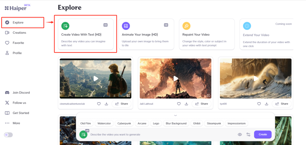Select the Cyberpunk style chip
This screenshot has height=145, width=306.
tap(124, 123)
